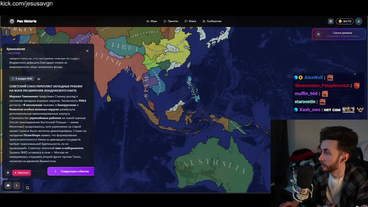The height and width of the screenshot is (207, 368).
Task: Open the chat bubble icon
Action: (x=8, y=186)
